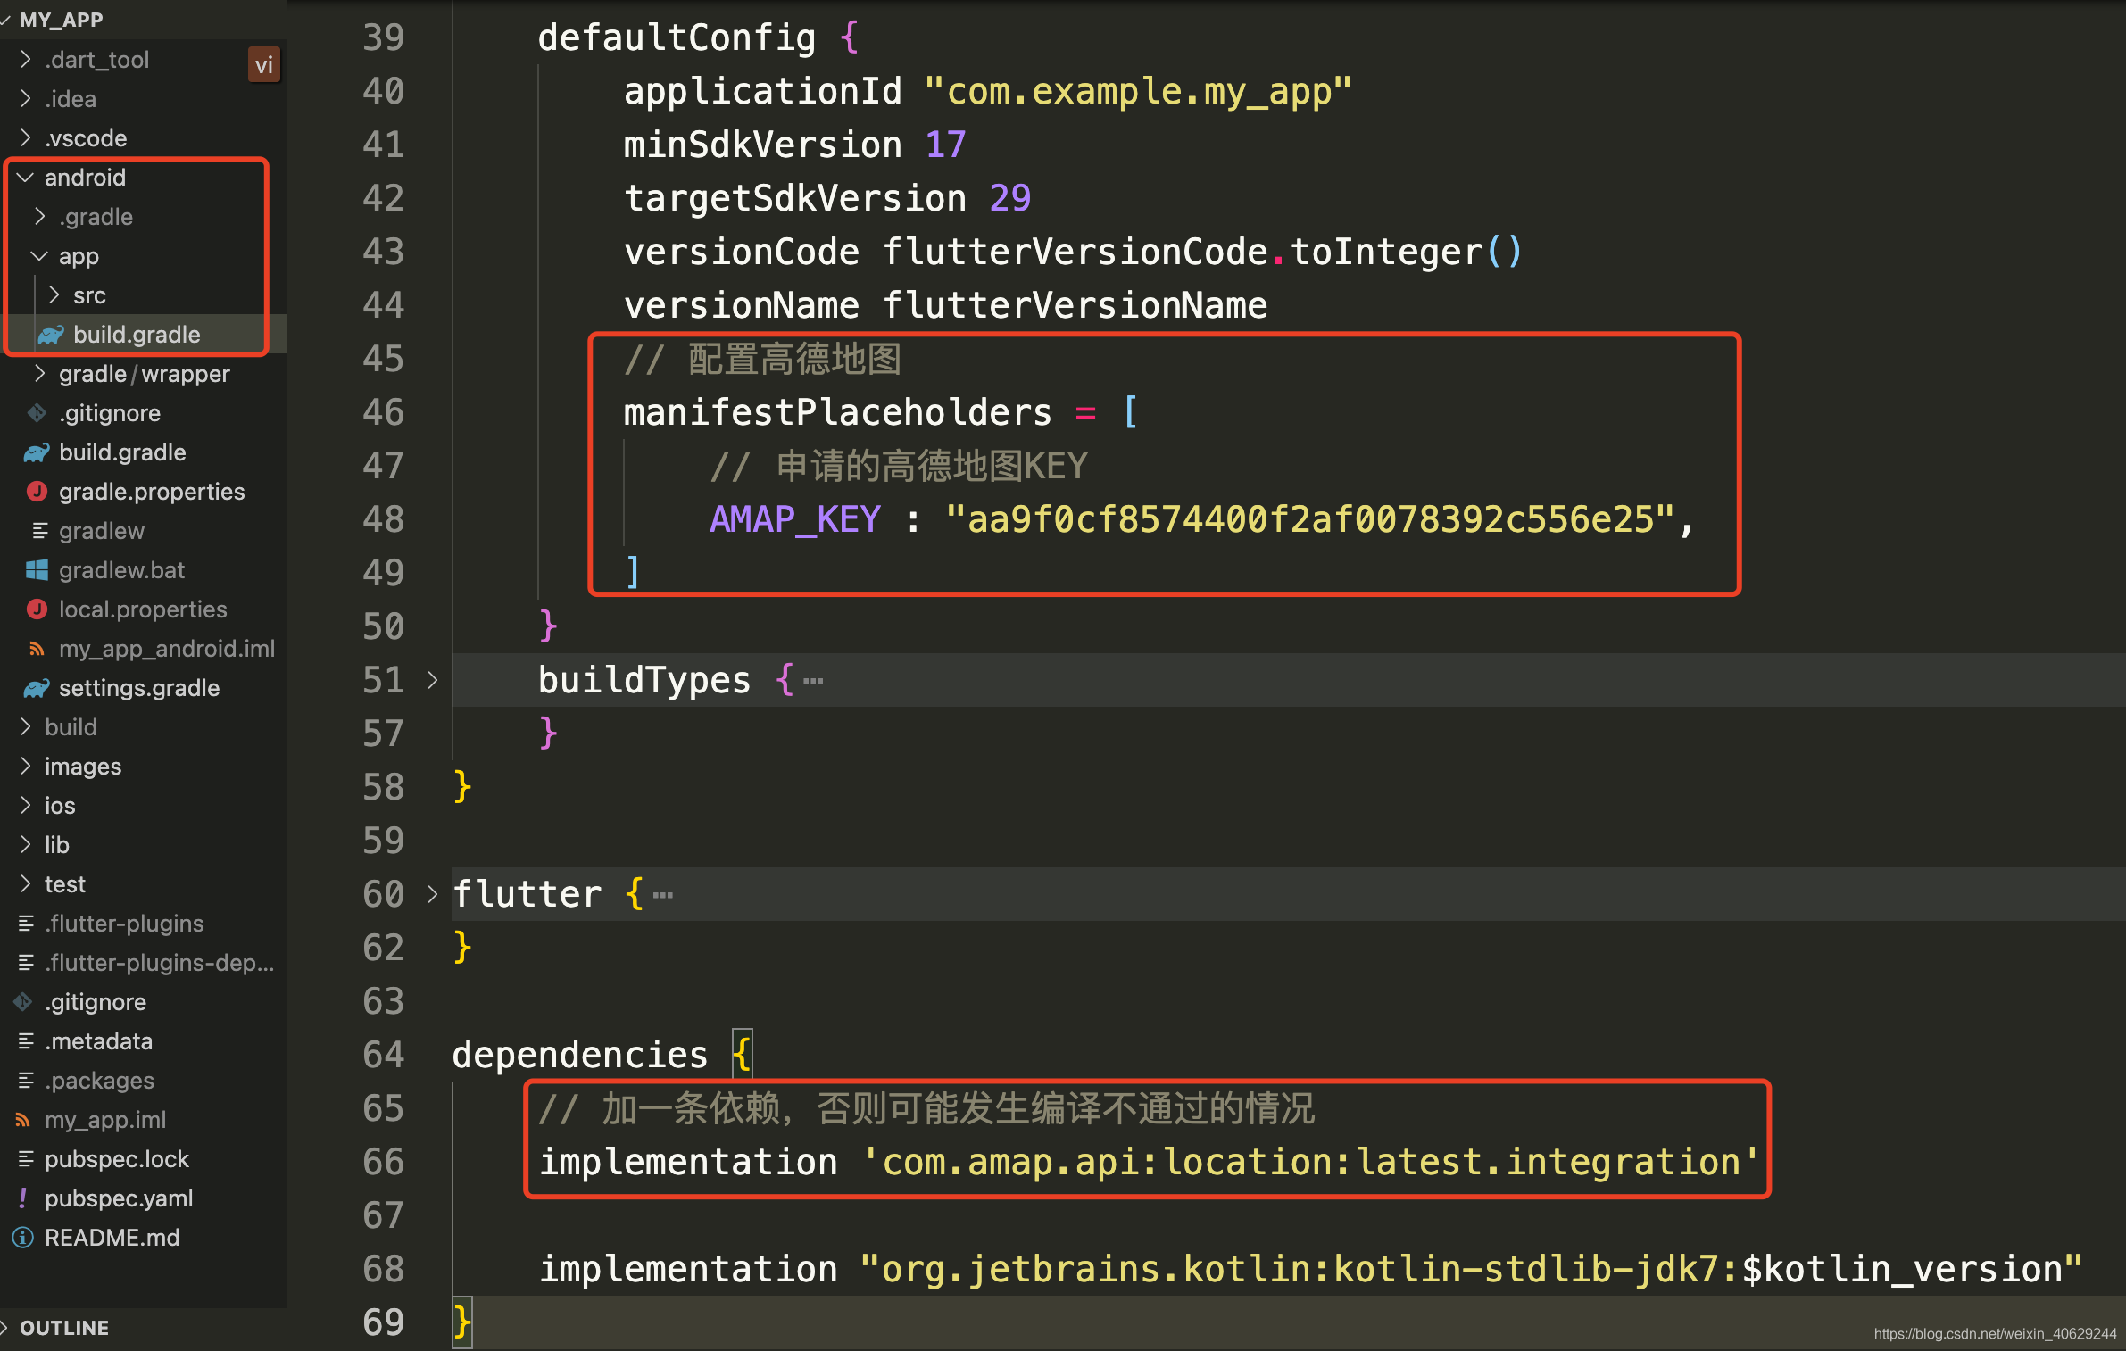The image size is (2126, 1351).
Task: Toggle code folding on the buildTypes block
Action: click(x=433, y=680)
